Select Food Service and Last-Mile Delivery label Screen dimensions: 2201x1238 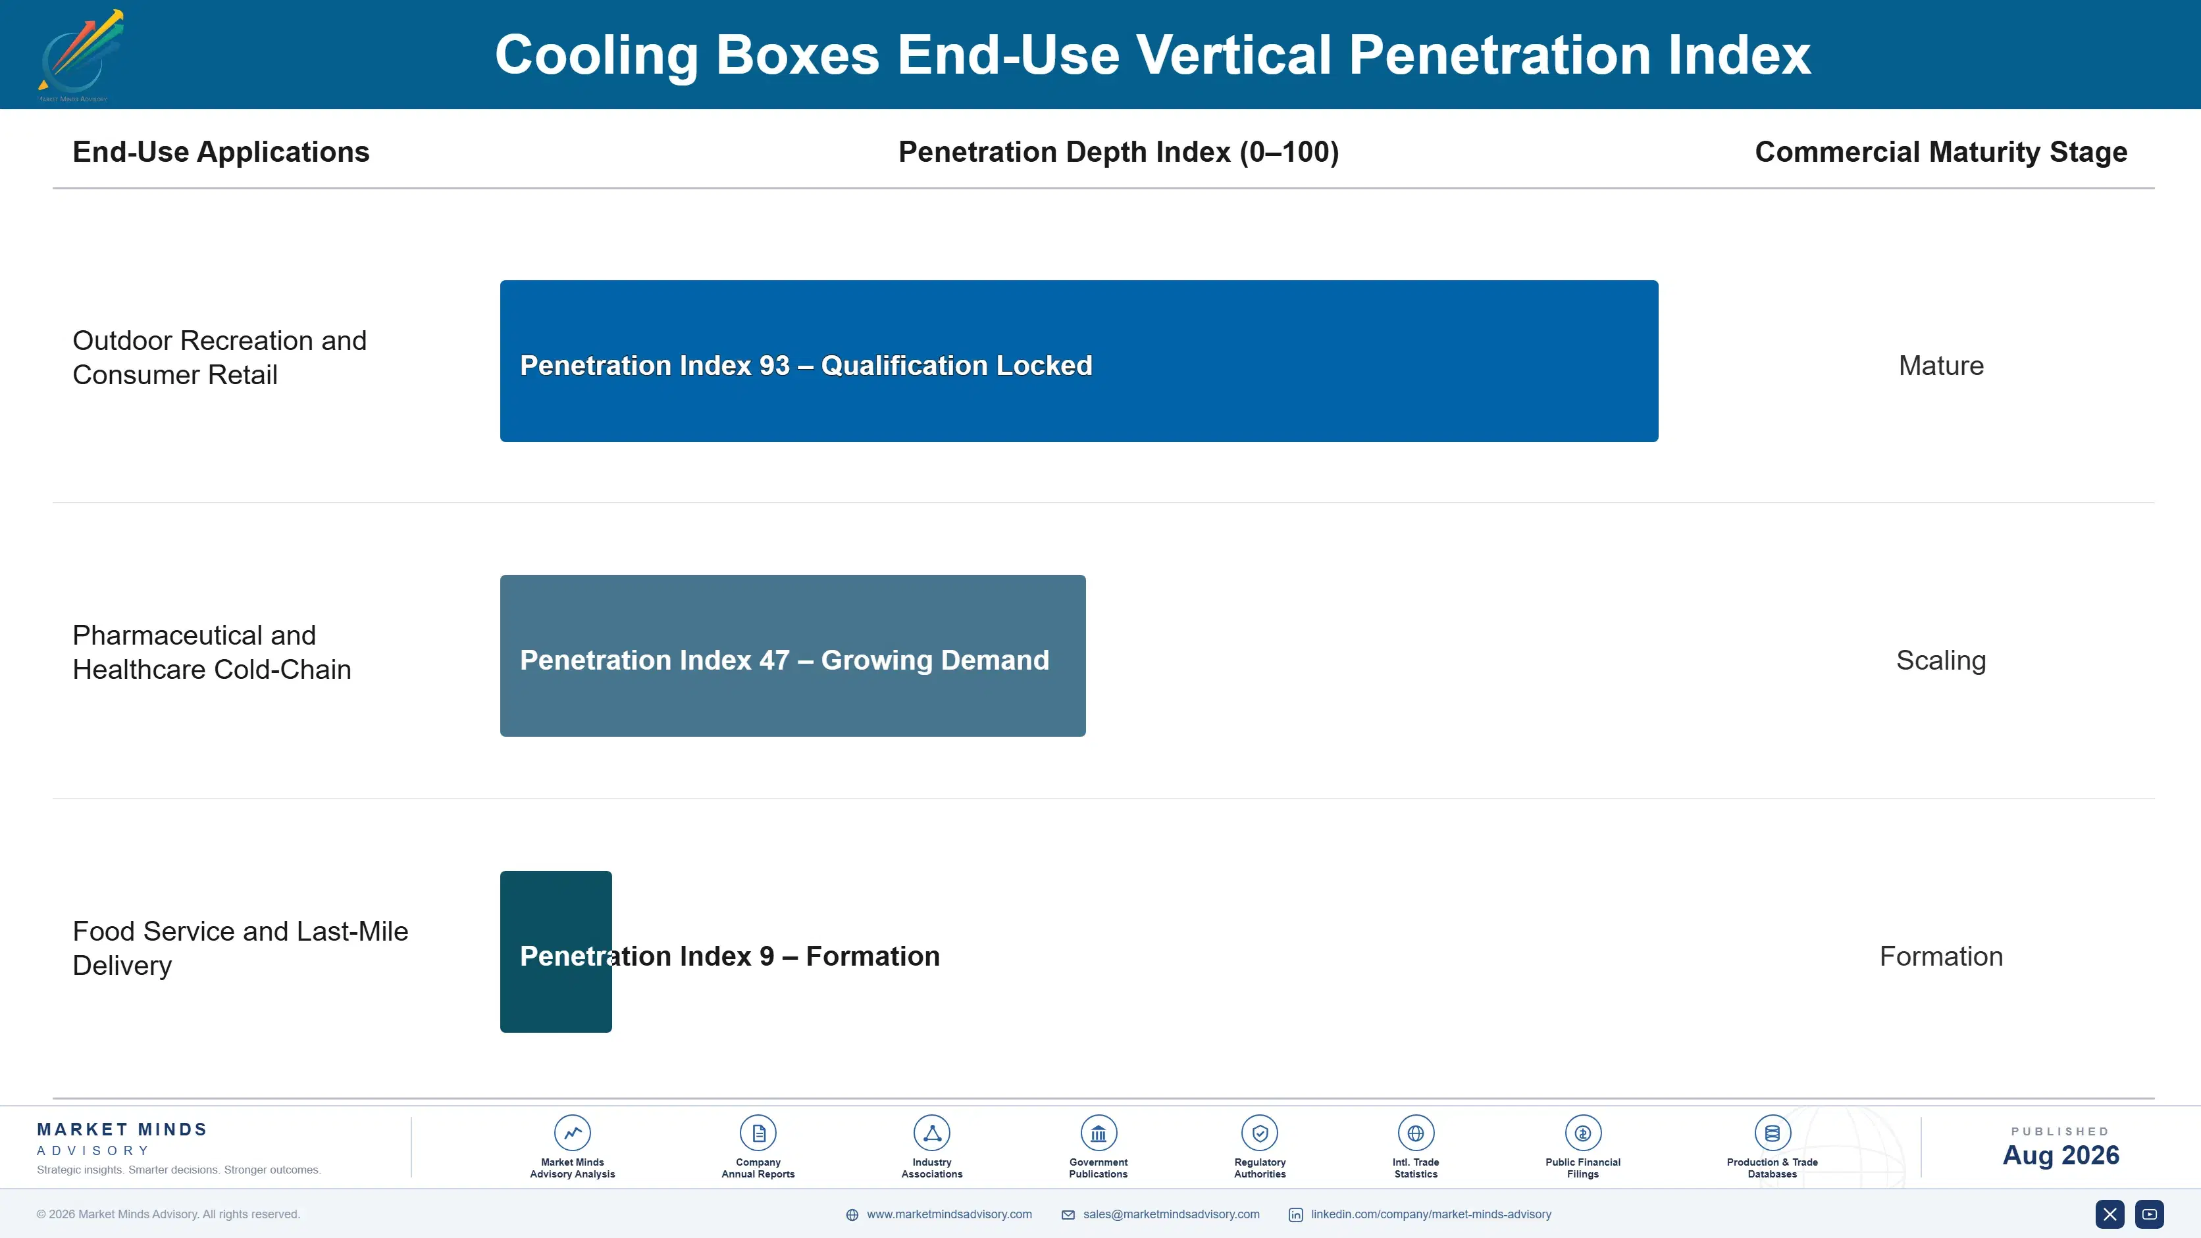pos(240,949)
